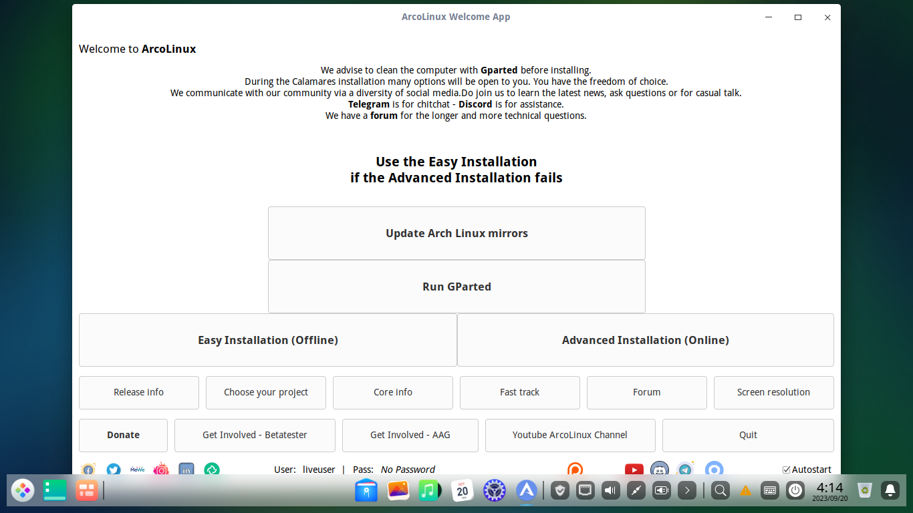Open the MeWe social icon
913x513 pixels.
(137, 470)
